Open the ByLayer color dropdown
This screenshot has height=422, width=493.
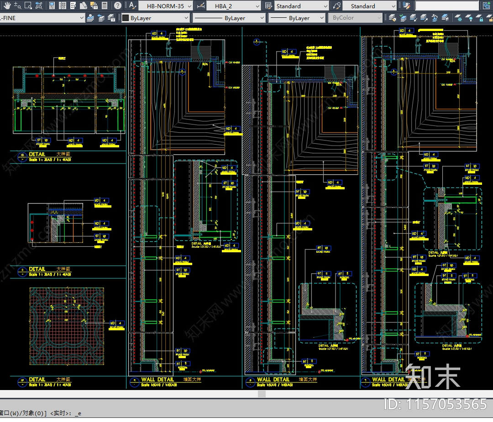(186, 18)
